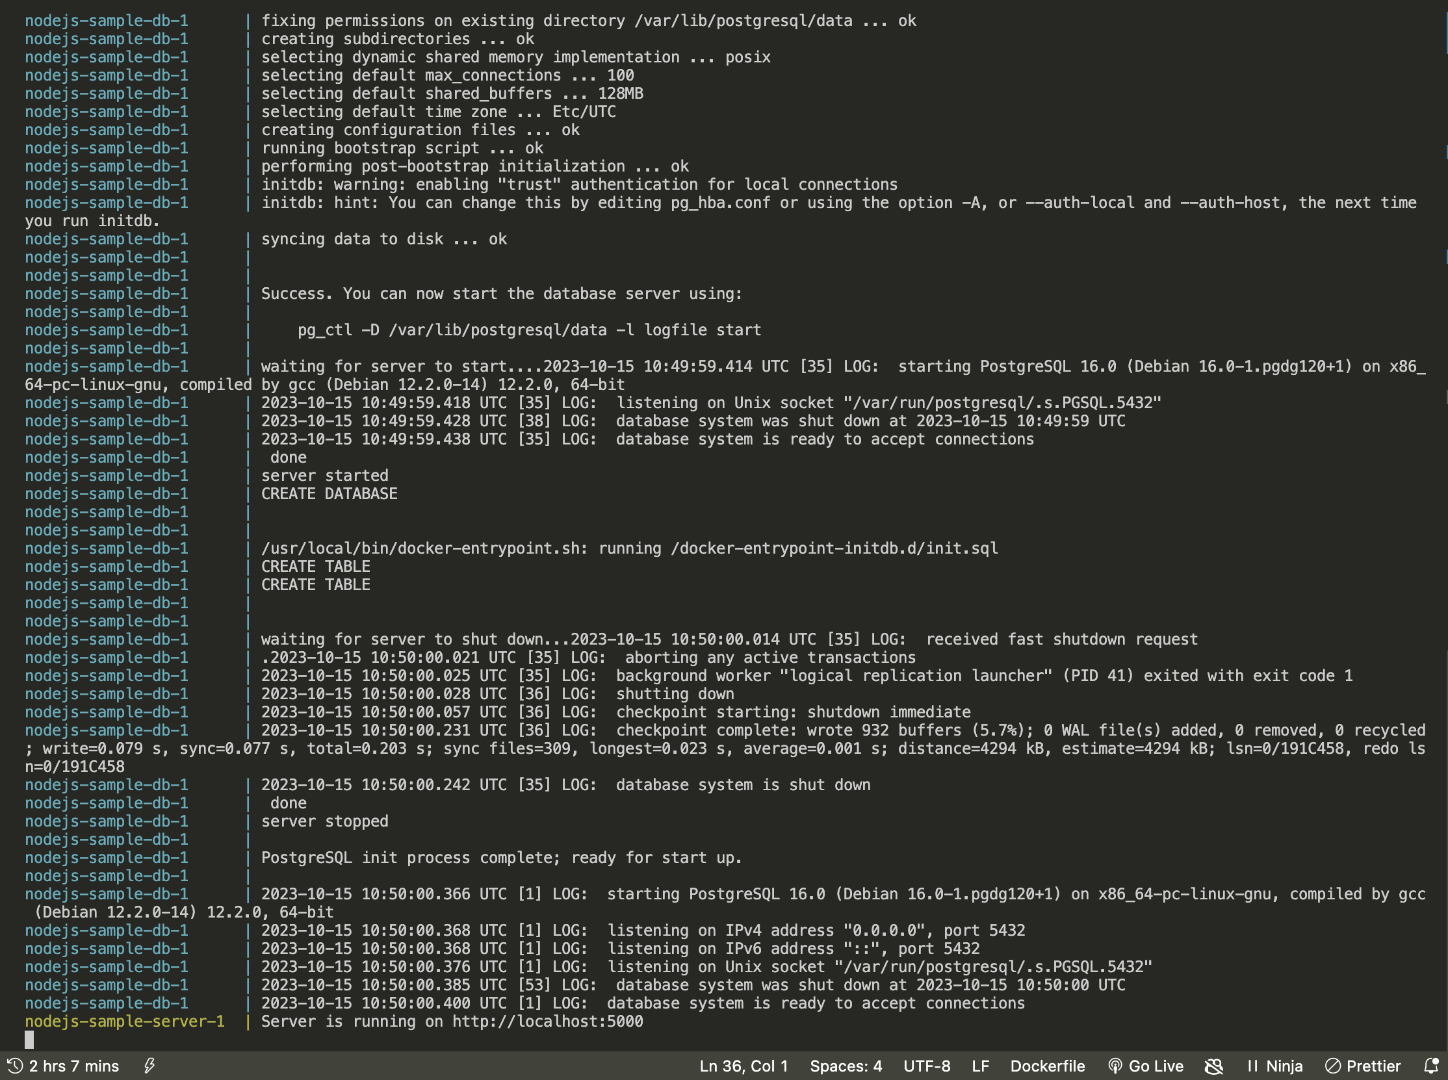
Task: Click the lightning bolt status bar icon
Action: pos(149,1066)
